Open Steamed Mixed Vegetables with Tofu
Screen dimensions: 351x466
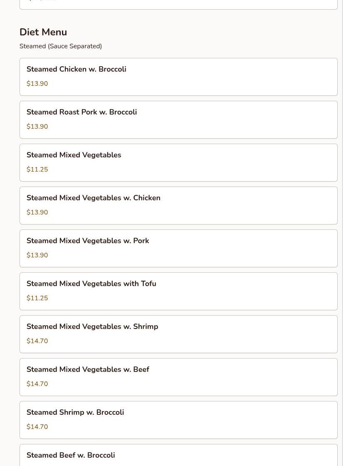pyautogui.click(x=91, y=284)
